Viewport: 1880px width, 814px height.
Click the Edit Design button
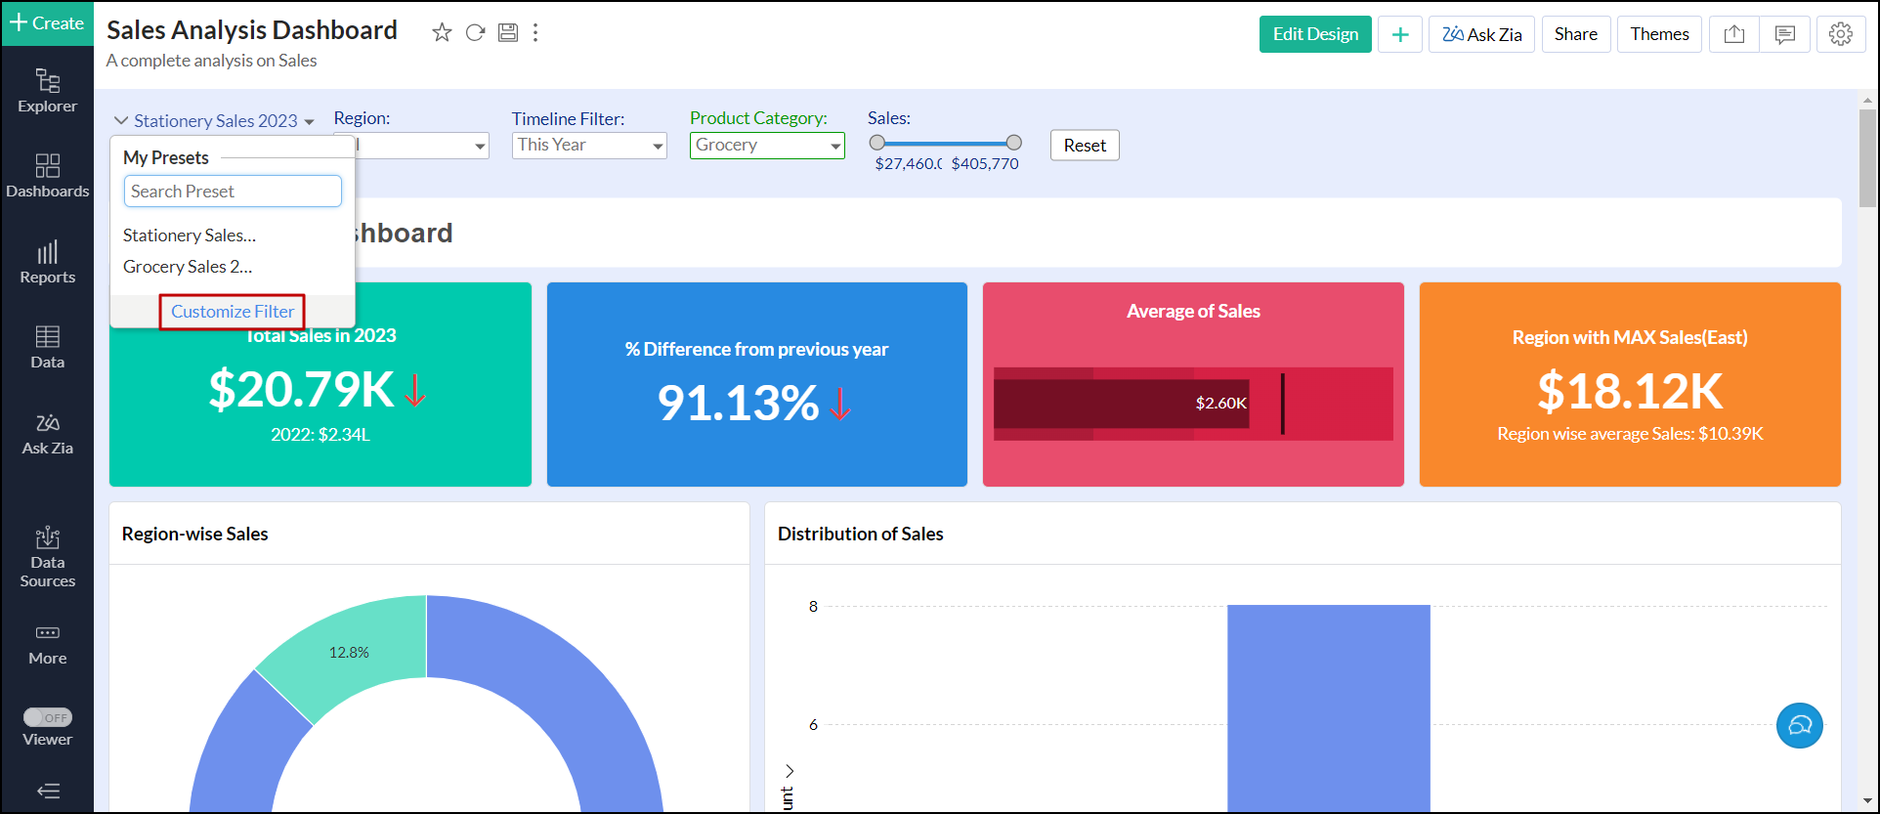(1315, 34)
